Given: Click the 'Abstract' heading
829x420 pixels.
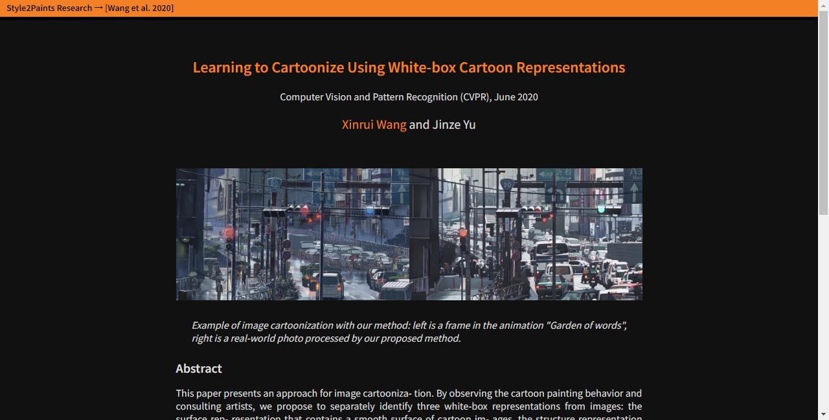Looking at the screenshot, I should [x=199, y=368].
